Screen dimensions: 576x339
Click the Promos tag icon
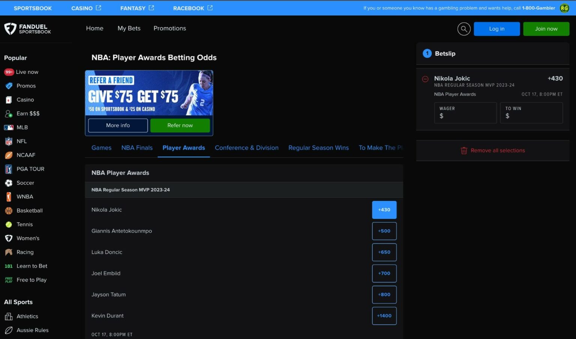(x=9, y=86)
